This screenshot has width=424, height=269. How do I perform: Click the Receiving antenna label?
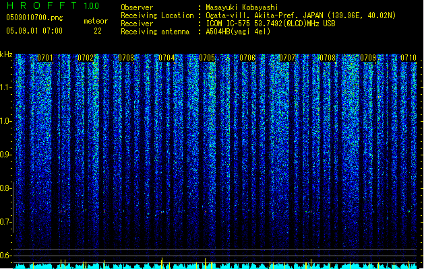click(x=155, y=32)
